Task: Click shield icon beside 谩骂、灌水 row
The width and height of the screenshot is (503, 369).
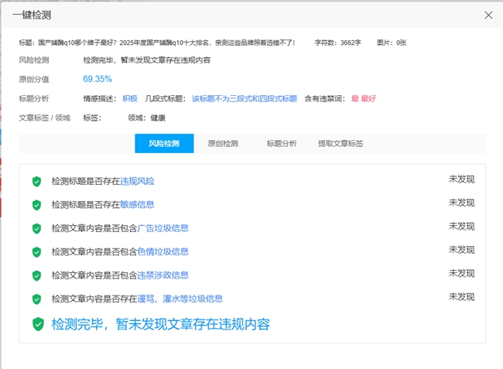Action: pos(36,299)
